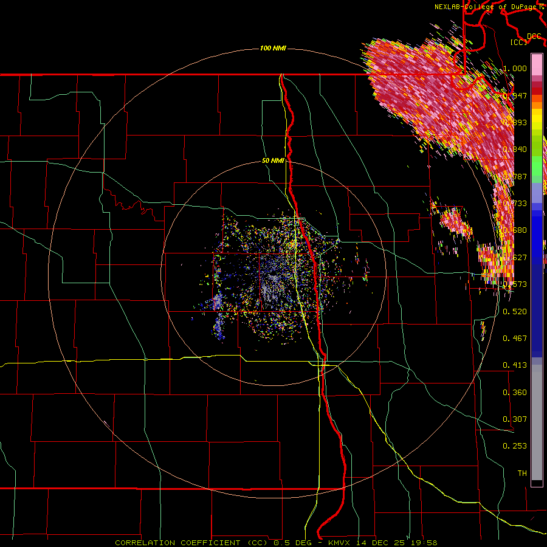Click the 0.893 color scale value

(x=515, y=122)
